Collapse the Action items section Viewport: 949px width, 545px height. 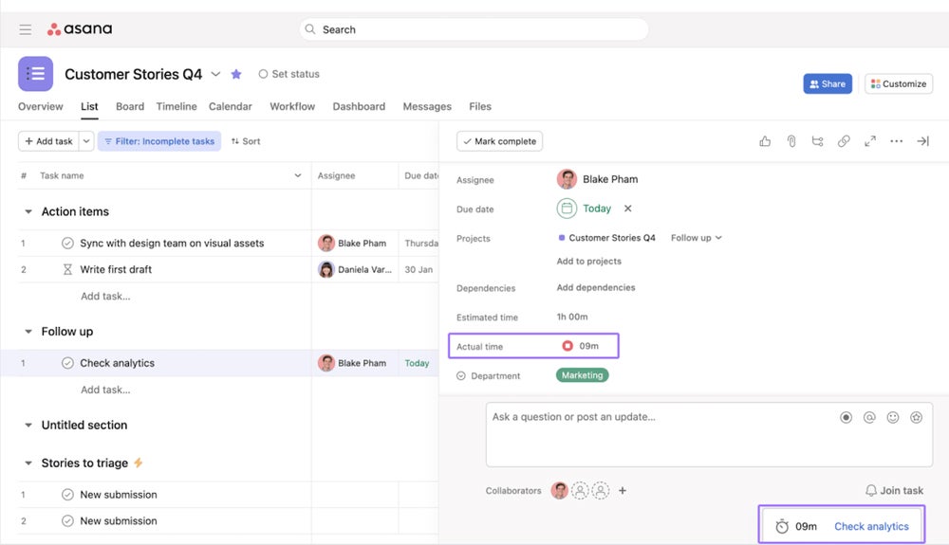coord(28,212)
